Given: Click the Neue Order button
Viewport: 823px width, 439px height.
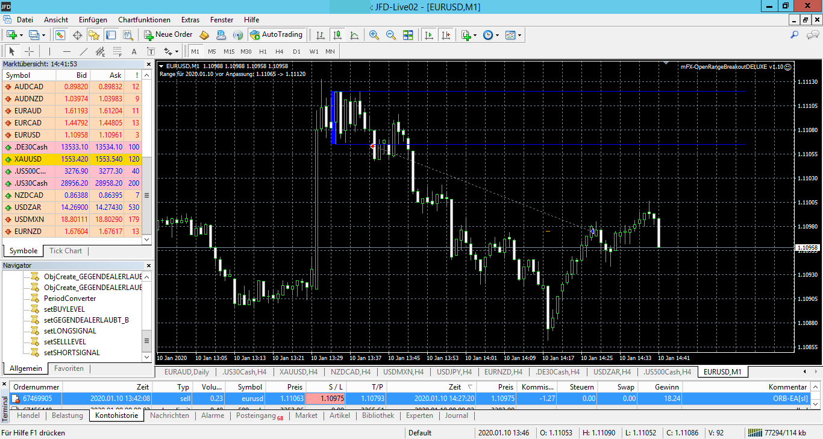Looking at the screenshot, I should [x=168, y=35].
